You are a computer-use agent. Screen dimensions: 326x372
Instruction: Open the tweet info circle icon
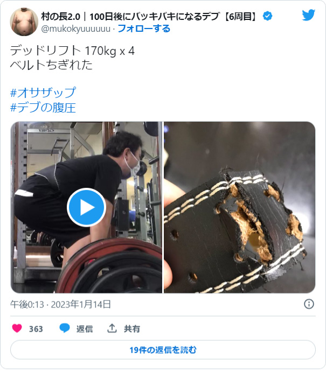(309, 304)
